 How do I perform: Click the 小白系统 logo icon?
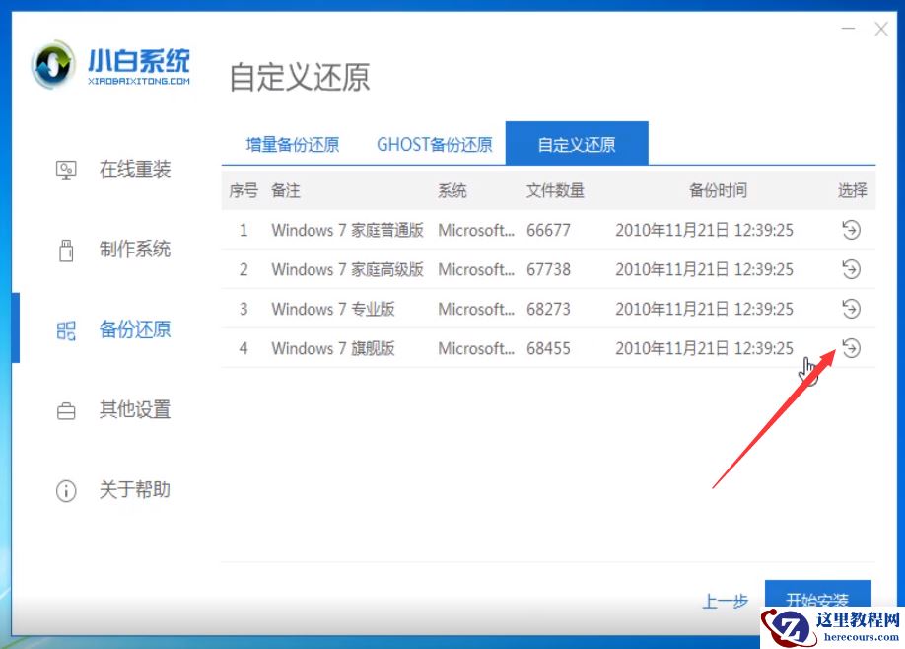click(x=54, y=63)
